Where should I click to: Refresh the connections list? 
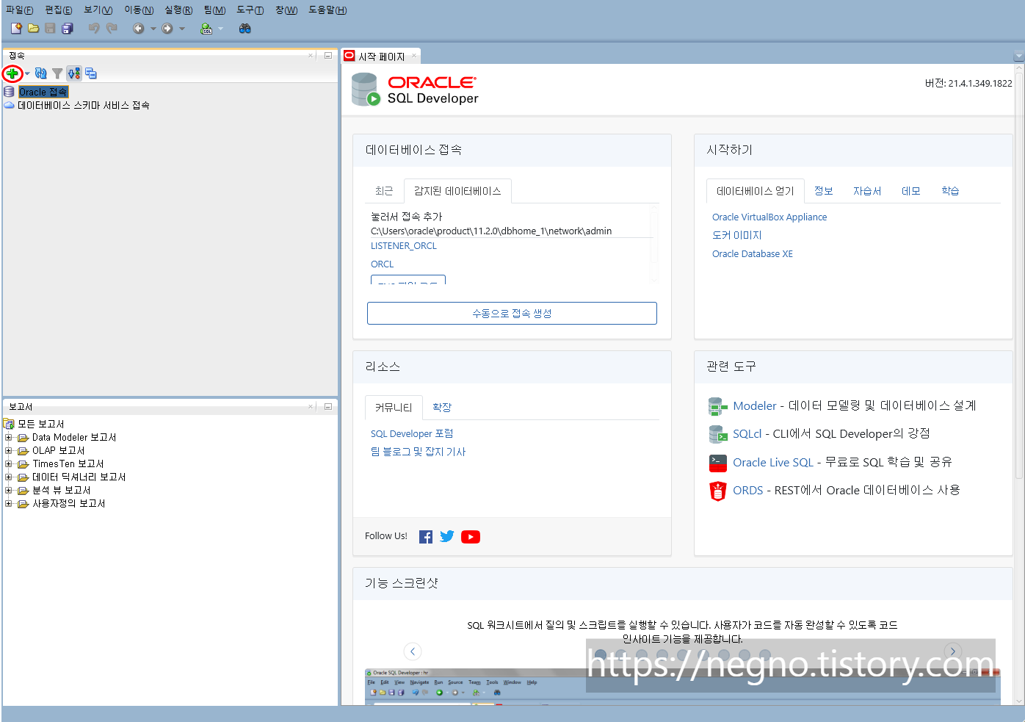pyautogui.click(x=41, y=73)
